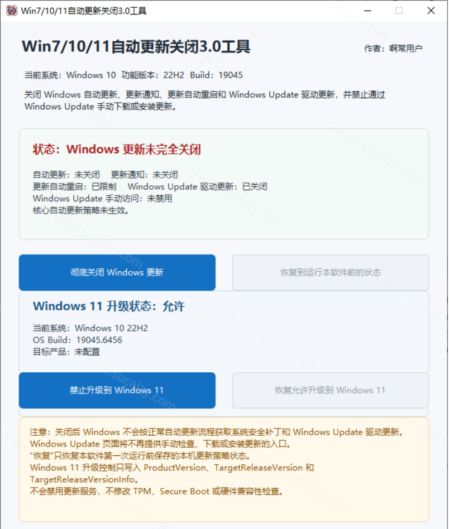Image resolution: width=449 pixels, height=529 pixels.
Task: Click 禁止升级到 Windows 11 button
Action: point(117,391)
